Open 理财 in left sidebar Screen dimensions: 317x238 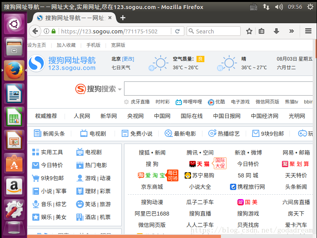click(90, 191)
